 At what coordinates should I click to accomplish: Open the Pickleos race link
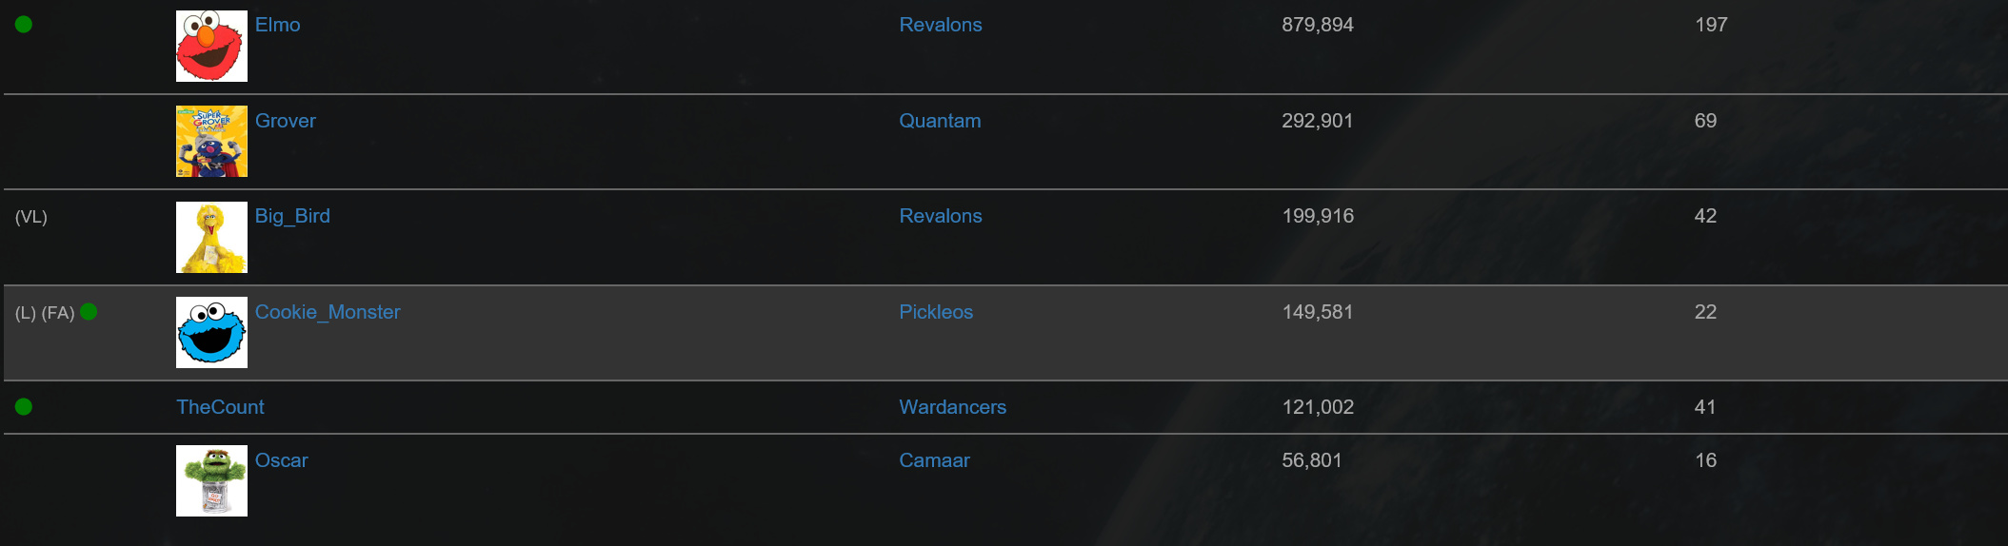936,312
